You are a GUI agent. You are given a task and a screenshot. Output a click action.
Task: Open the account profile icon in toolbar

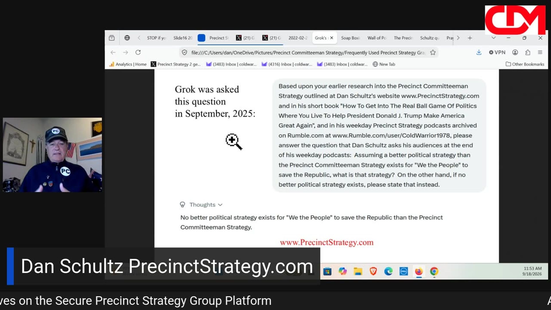pos(515,52)
